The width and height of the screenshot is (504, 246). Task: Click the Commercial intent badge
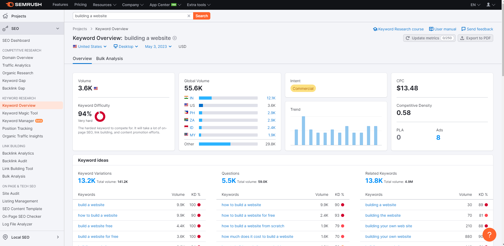pos(303,89)
